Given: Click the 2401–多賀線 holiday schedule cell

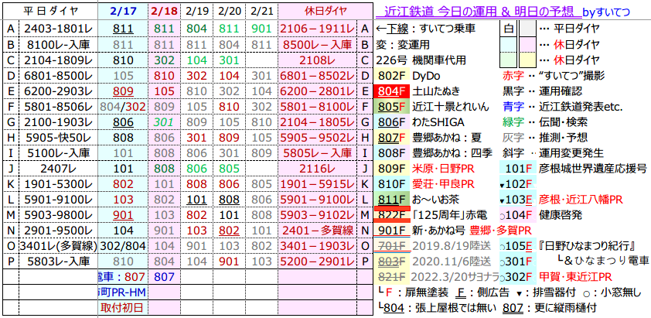Looking at the screenshot, I should 317,231.
